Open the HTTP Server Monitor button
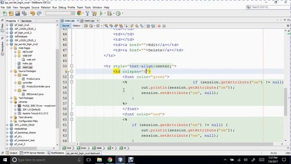 (32, 153)
